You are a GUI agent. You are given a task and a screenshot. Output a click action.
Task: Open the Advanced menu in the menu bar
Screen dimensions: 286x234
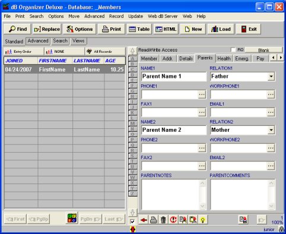coord(94,16)
